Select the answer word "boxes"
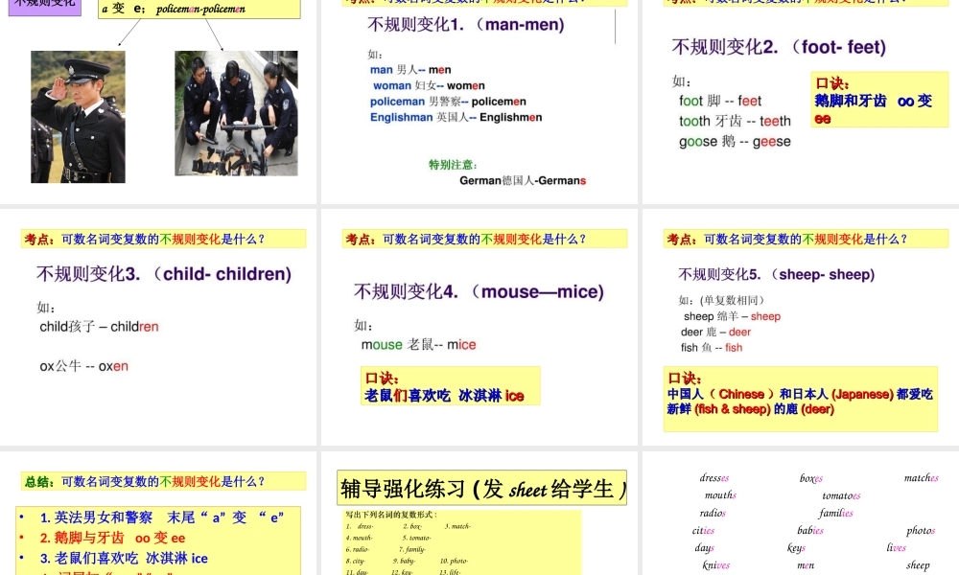Image resolution: width=959 pixels, height=575 pixels. click(811, 478)
